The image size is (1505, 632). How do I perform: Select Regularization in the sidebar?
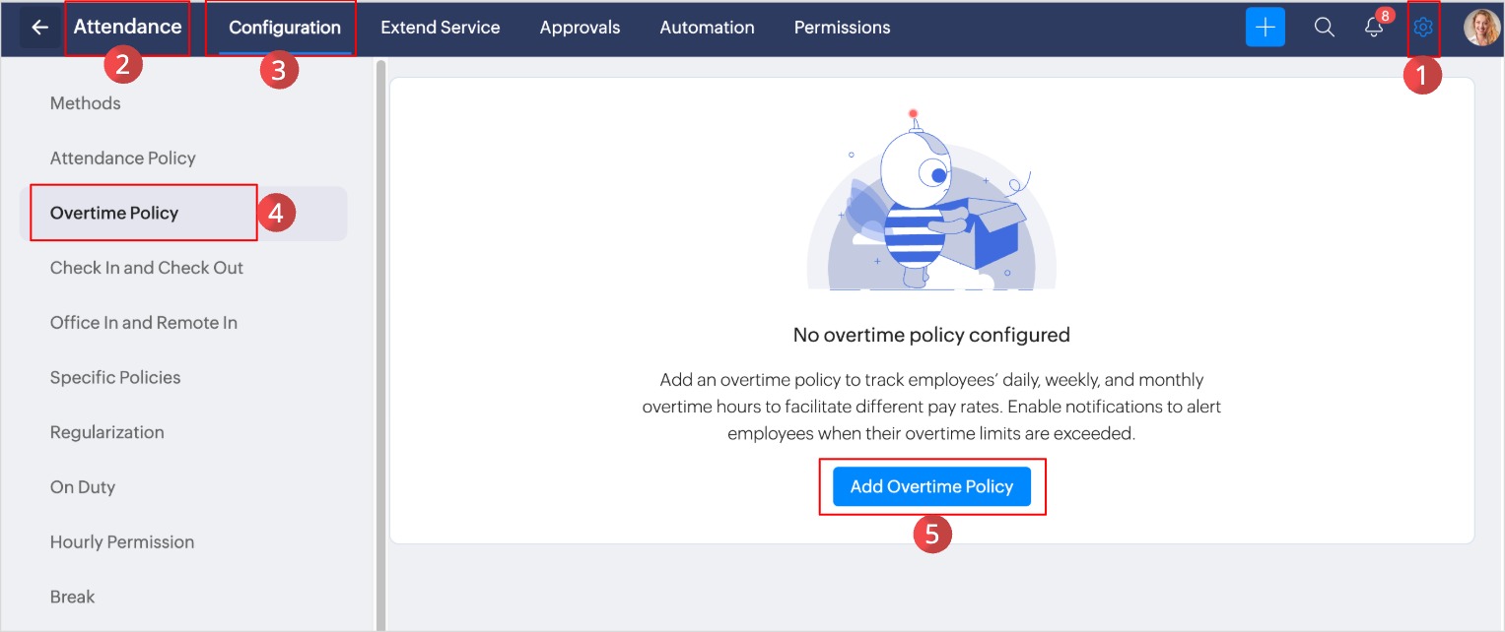pos(107,432)
